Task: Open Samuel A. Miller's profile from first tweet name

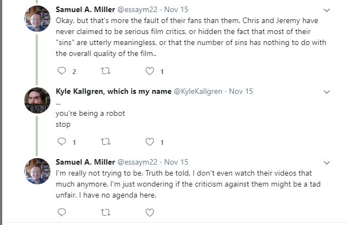Action: (x=85, y=9)
